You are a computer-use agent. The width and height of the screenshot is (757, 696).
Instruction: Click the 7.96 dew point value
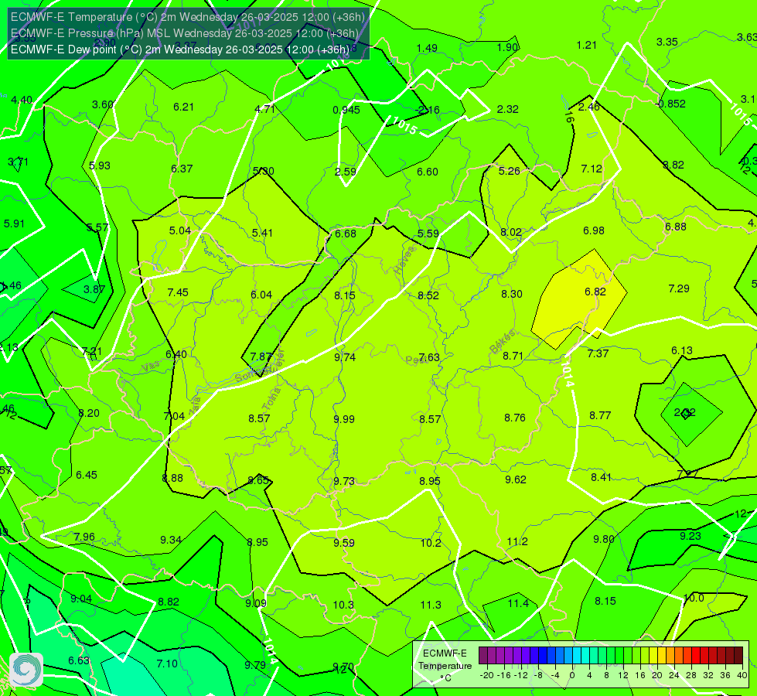[84, 537]
